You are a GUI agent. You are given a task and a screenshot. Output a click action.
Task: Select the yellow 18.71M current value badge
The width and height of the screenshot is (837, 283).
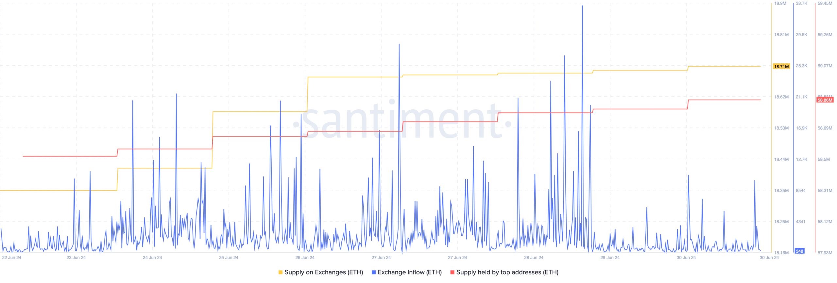pos(781,67)
